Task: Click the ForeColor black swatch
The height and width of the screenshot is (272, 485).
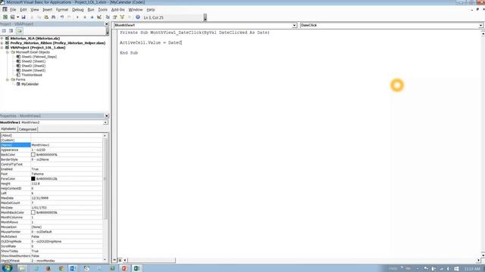Action: [x=33, y=179]
